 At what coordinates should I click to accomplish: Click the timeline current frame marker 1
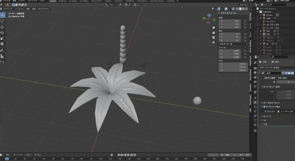point(7,159)
